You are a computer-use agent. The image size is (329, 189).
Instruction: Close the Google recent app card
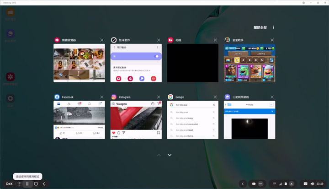215,97
